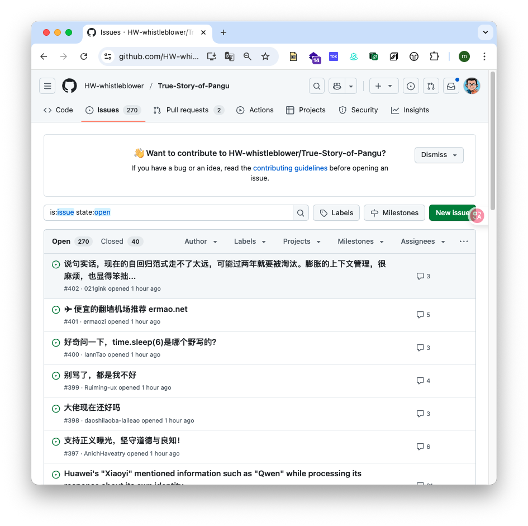Expand Copilot dropdown arrow
528x526 pixels.
tap(351, 86)
